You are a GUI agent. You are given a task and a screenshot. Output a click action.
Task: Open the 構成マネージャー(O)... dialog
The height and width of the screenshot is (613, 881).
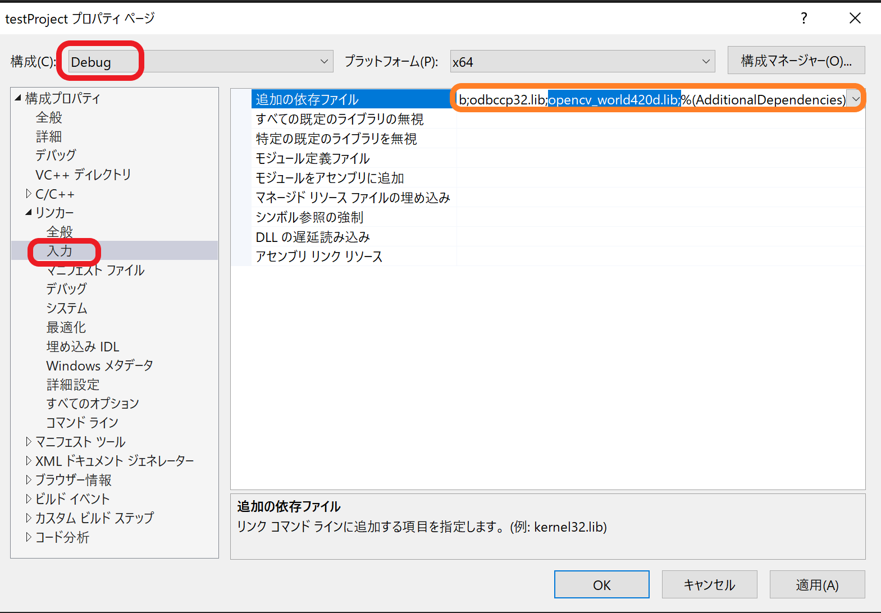coord(796,60)
